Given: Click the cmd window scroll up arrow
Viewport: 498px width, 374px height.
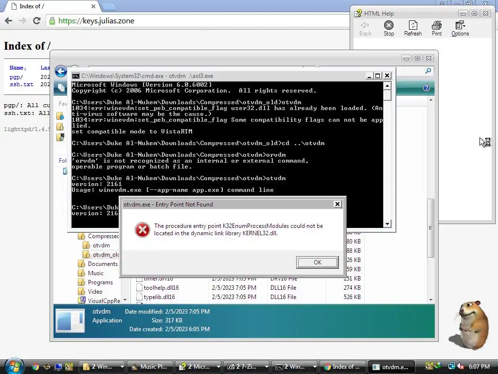Looking at the screenshot, I should [387, 86].
